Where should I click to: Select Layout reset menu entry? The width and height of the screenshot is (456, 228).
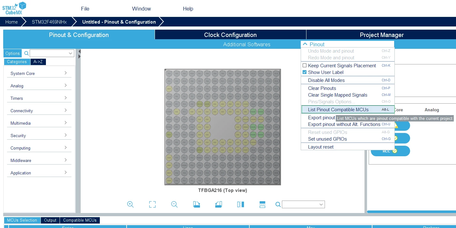(x=348, y=147)
